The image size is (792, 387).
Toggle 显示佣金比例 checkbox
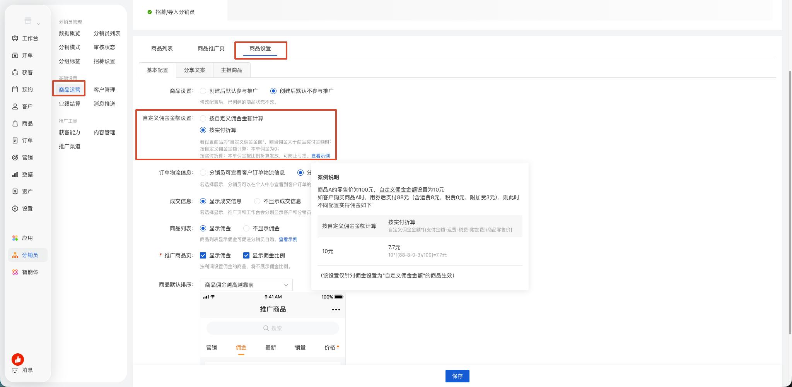point(246,255)
